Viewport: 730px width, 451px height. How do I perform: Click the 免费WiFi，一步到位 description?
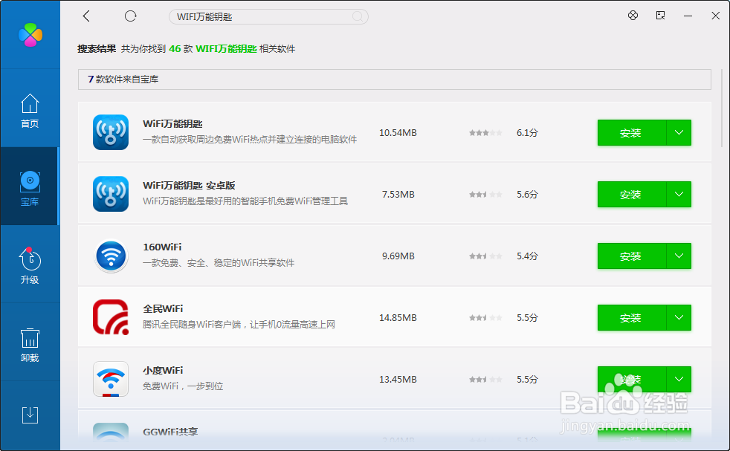pyautogui.click(x=183, y=386)
